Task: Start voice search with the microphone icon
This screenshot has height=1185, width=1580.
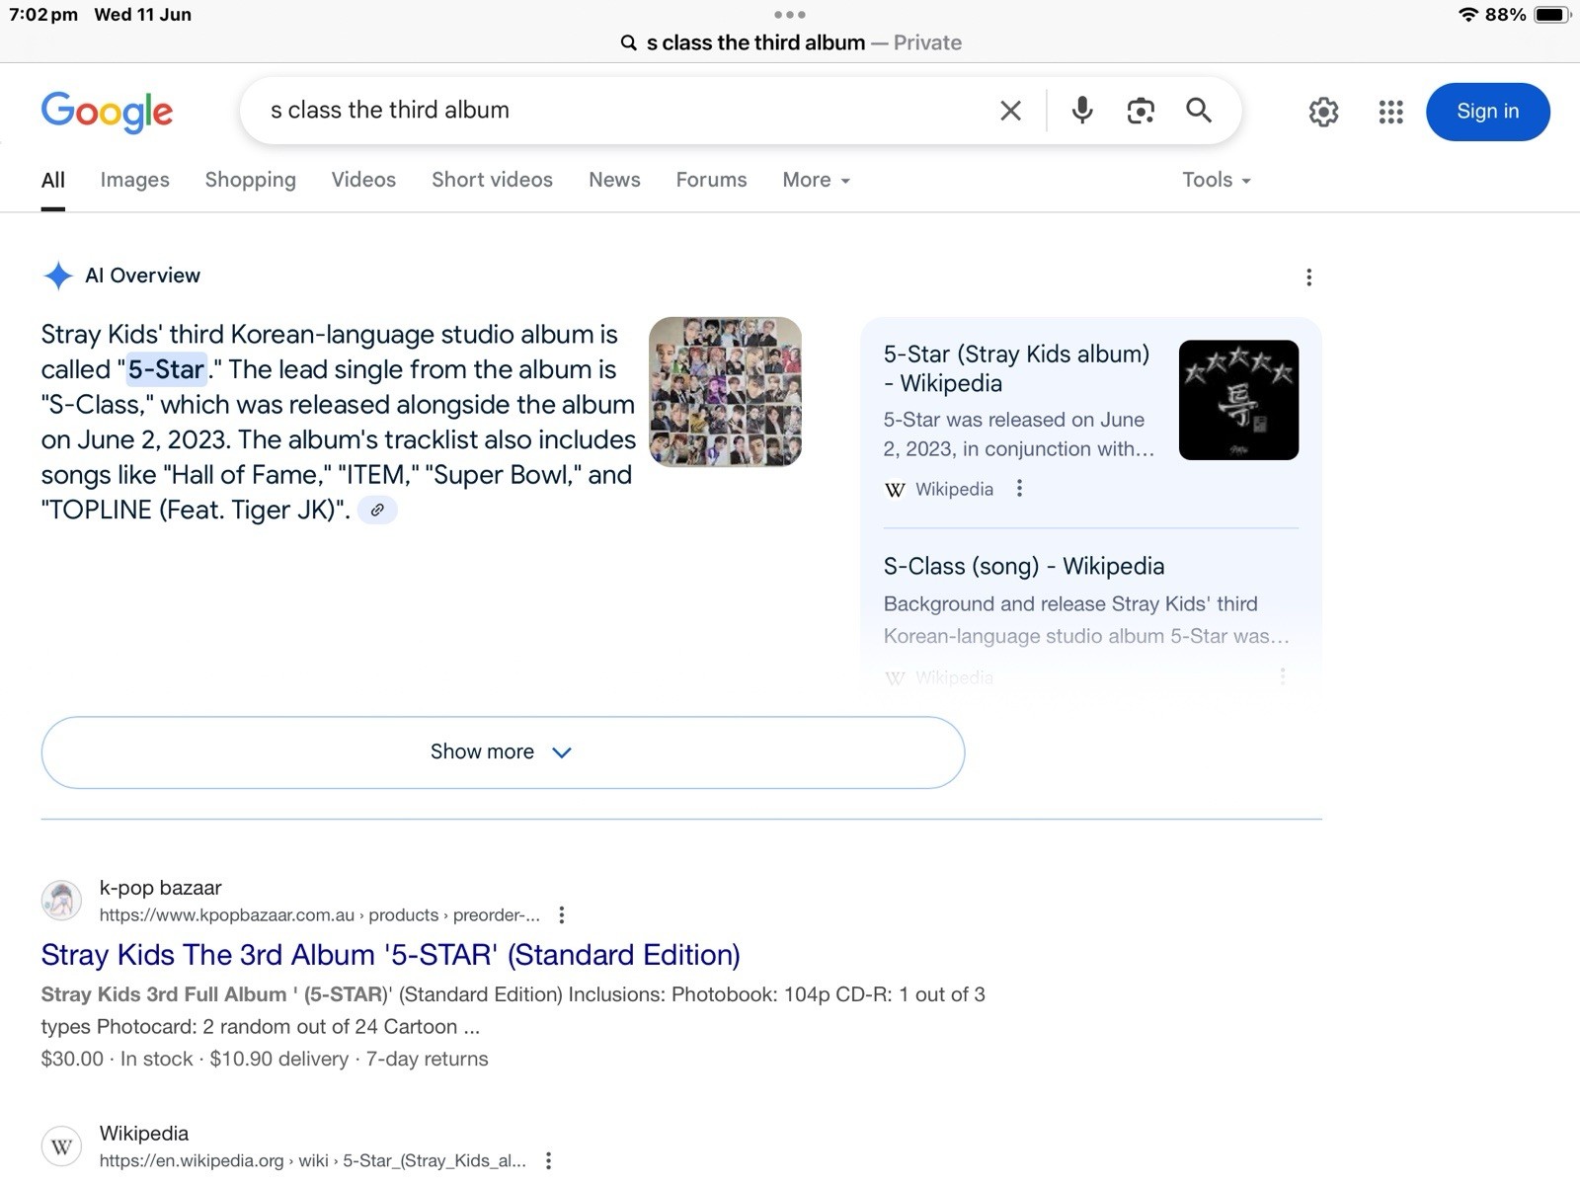Action: (1082, 111)
